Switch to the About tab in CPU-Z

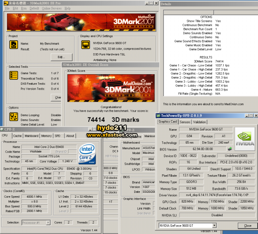click(70, 136)
